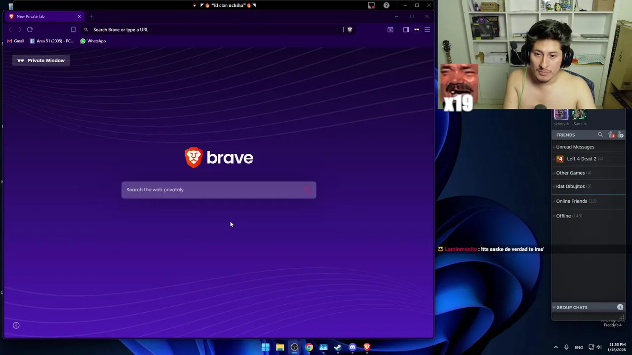Expand the Other Games group
The height and width of the screenshot is (355, 632).
point(589,173)
